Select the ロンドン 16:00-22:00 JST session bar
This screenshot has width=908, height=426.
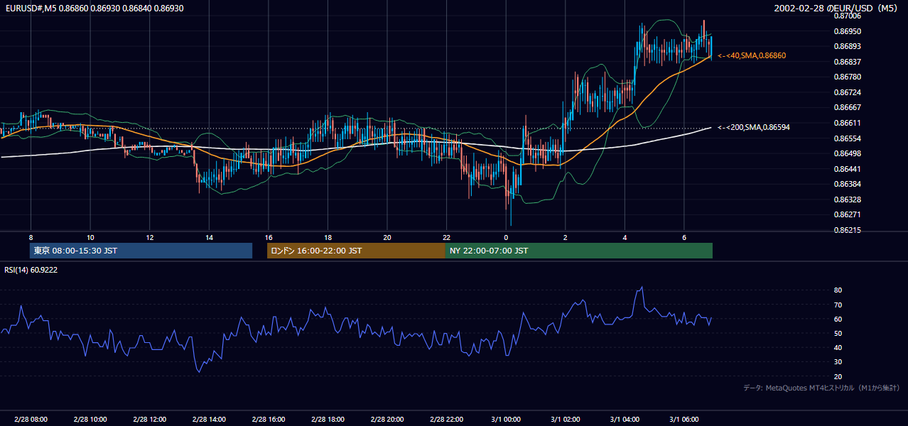(356, 251)
